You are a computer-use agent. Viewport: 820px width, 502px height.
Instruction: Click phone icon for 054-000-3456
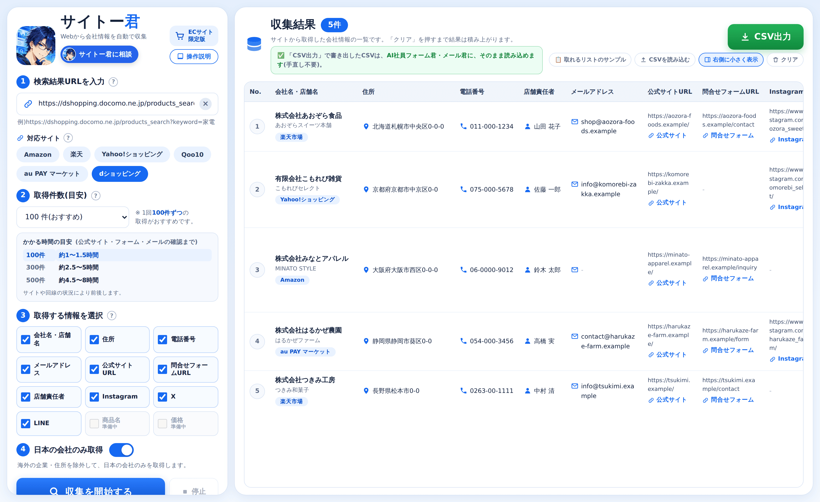463,341
